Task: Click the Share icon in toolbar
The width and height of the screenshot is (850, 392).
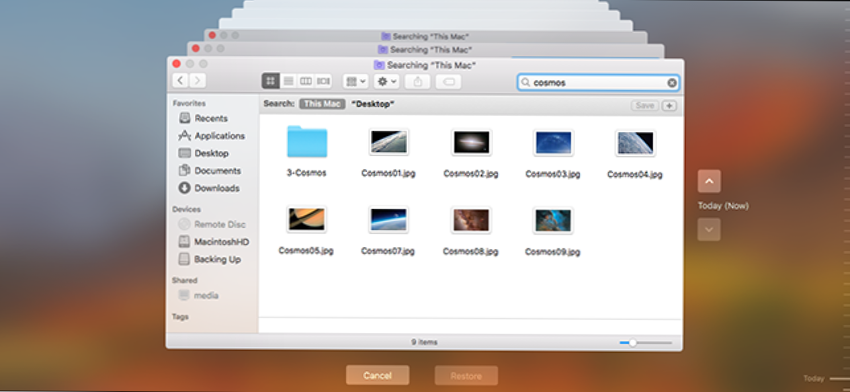Action: [417, 81]
